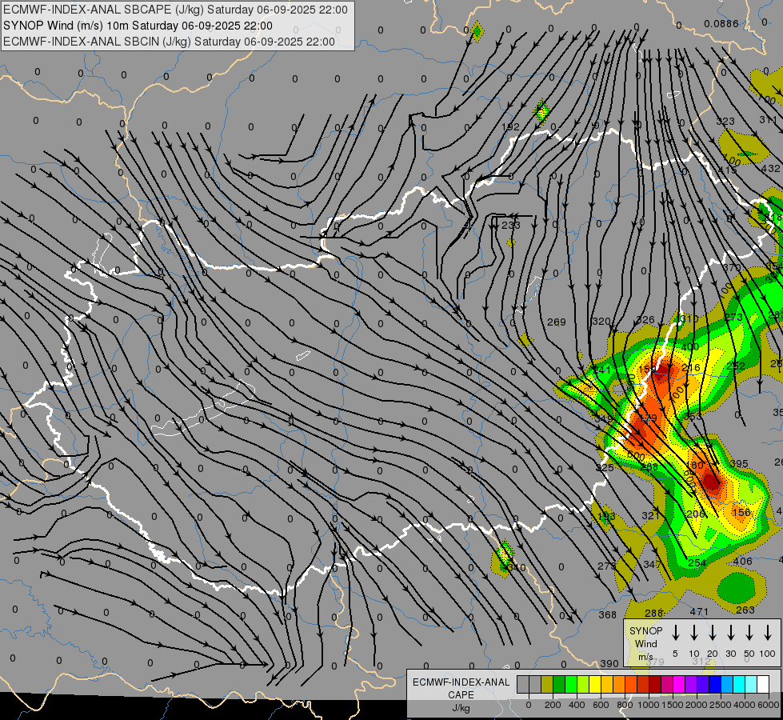Click the SBCIN title line at top
The height and width of the screenshot is (720, 783).
169,42
